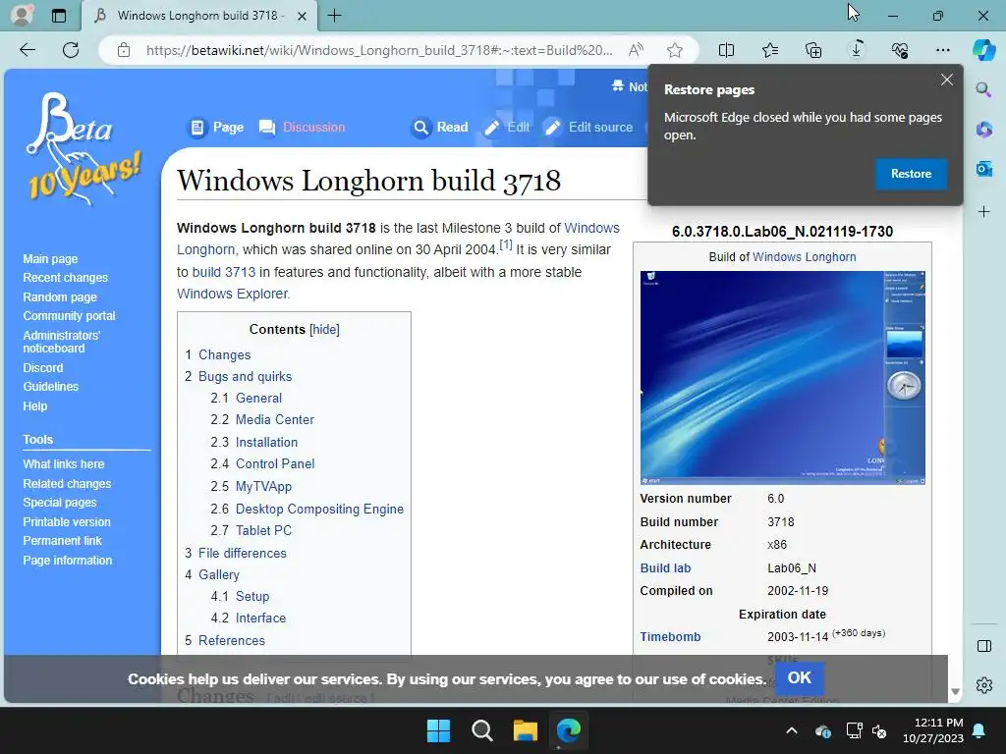This screenshot has height=754, width=1006.
Task: Open Windows Explorer link in intro
Action: tap(233, 294)
